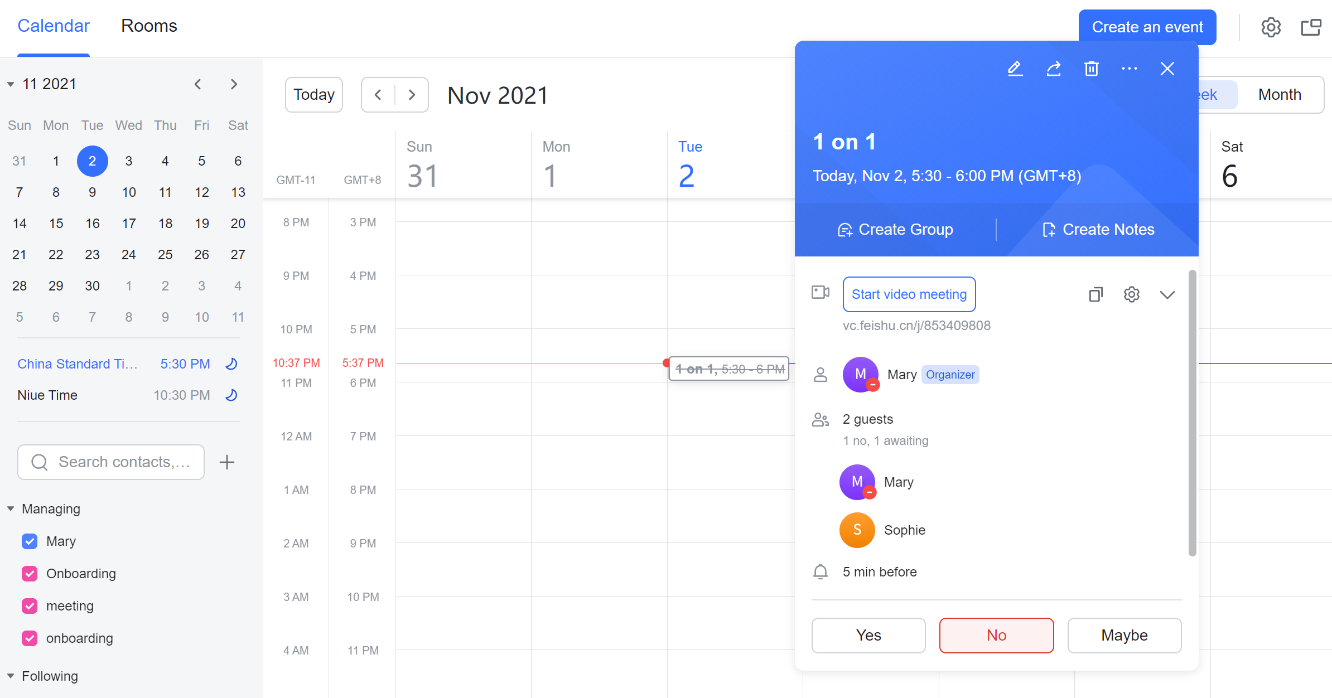1332x698 pixels.
Task: Add a contact with the plus icon beside search
Action: (227, 462)
